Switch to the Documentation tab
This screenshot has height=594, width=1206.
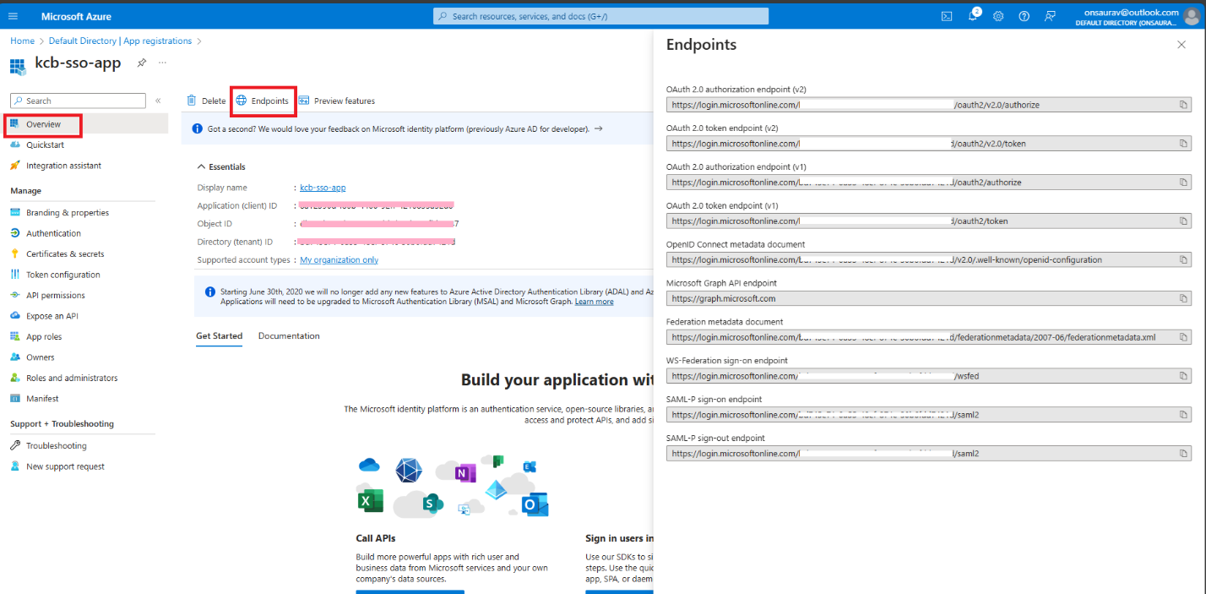[289, 335]
